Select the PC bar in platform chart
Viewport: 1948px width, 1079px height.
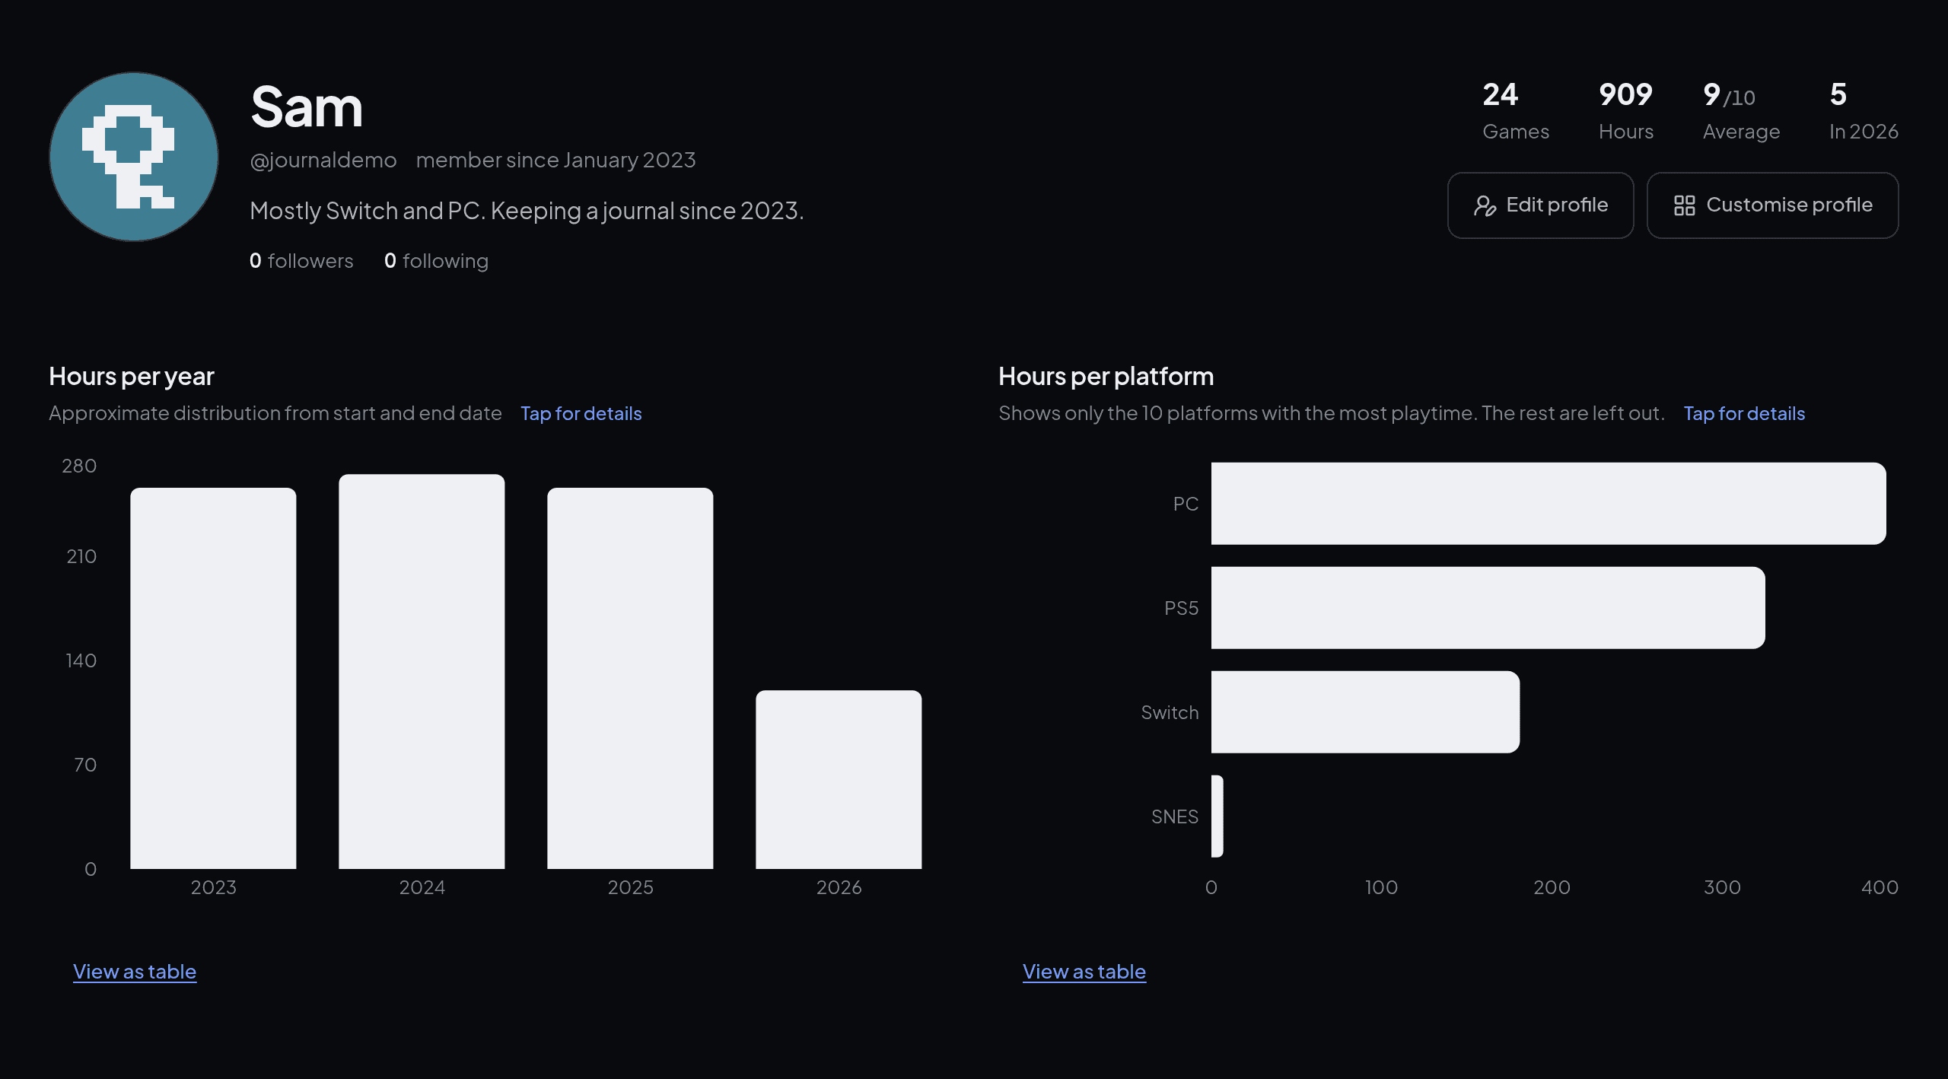1549,504
